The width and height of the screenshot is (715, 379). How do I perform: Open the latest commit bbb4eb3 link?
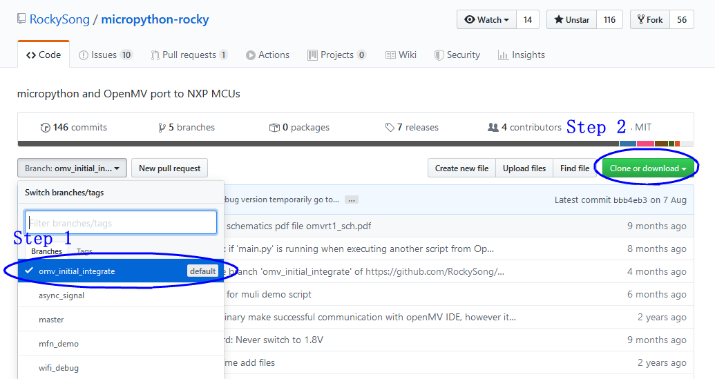click(630, 200)
